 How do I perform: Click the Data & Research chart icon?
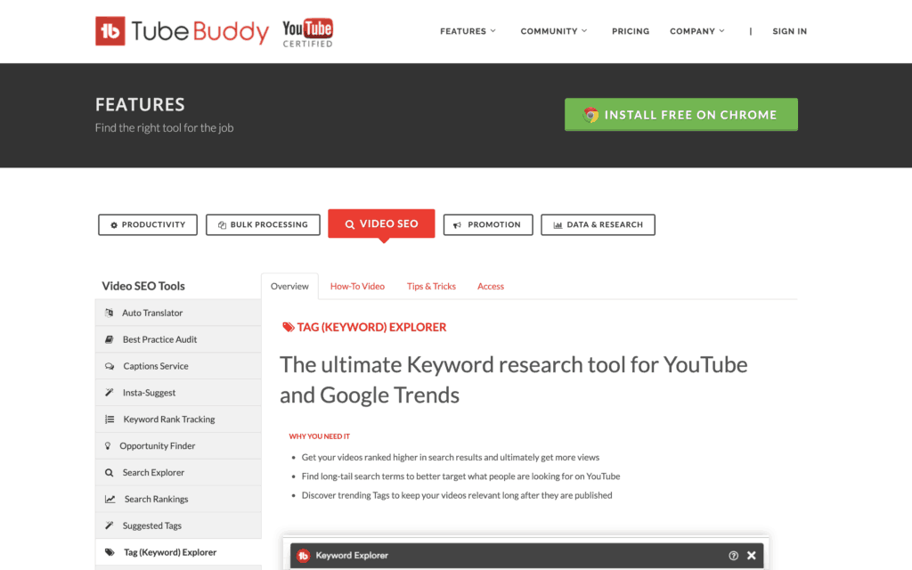click(558, 225)
